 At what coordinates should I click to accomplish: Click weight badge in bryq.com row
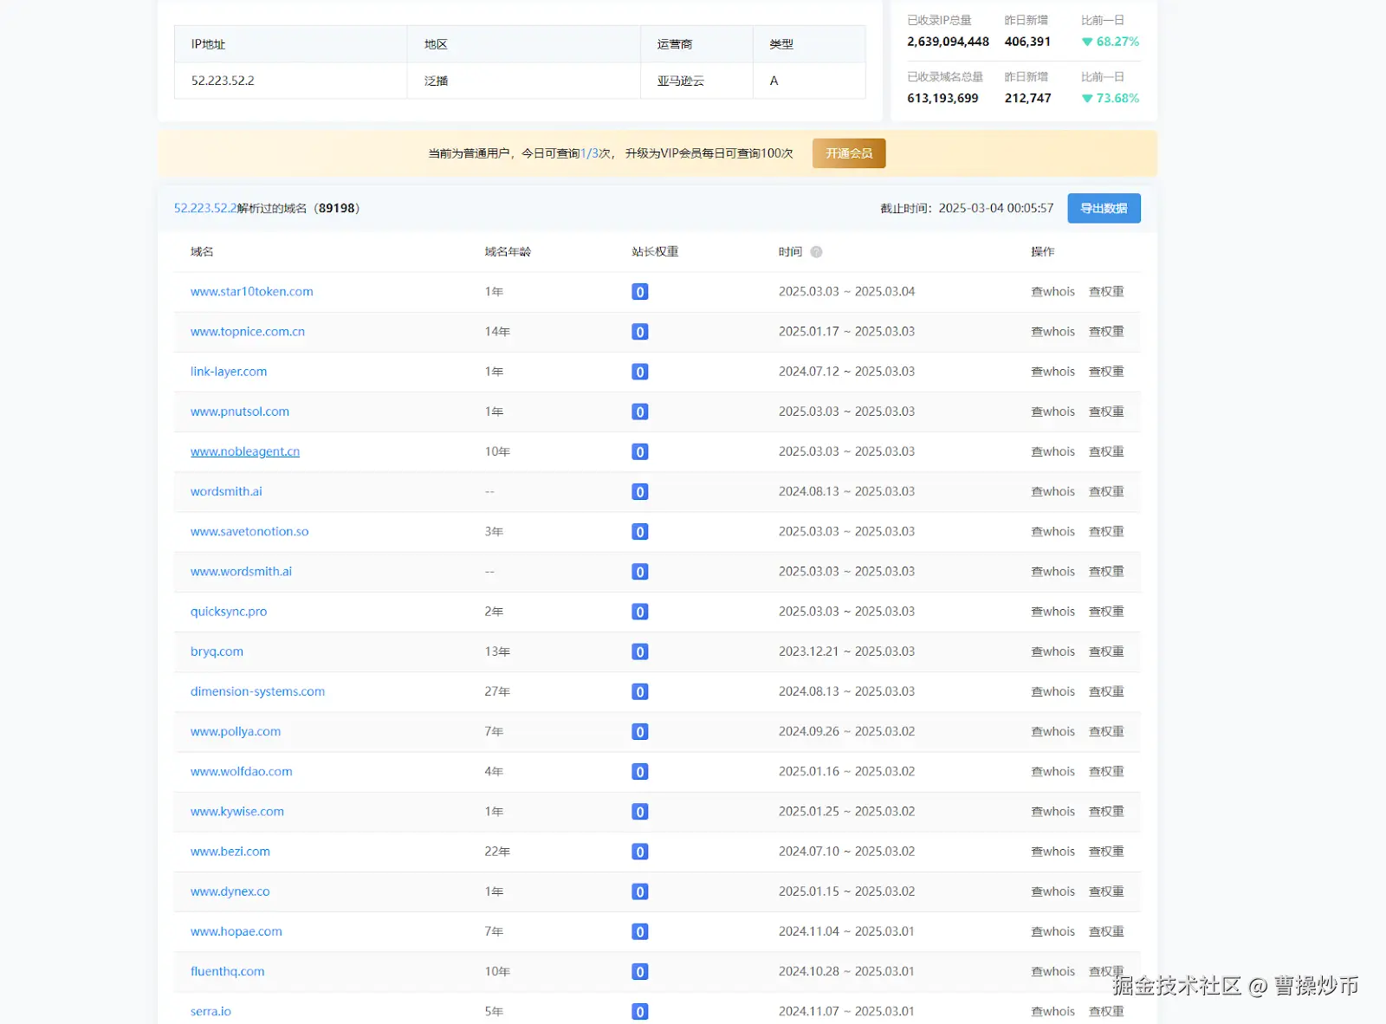pos(640,651)
